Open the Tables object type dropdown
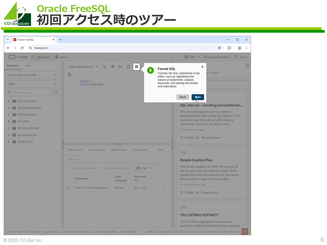327x245 pixels. coord(32,84)
